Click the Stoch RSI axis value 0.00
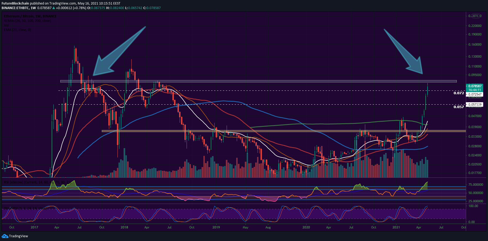The image size is (488, 241). click(472, 222)
